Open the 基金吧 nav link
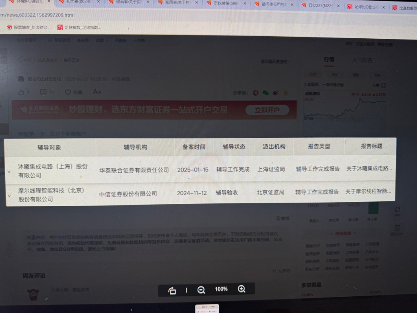Image resolution: width=417 pixels, height=313 pixels. coord(83,40)
